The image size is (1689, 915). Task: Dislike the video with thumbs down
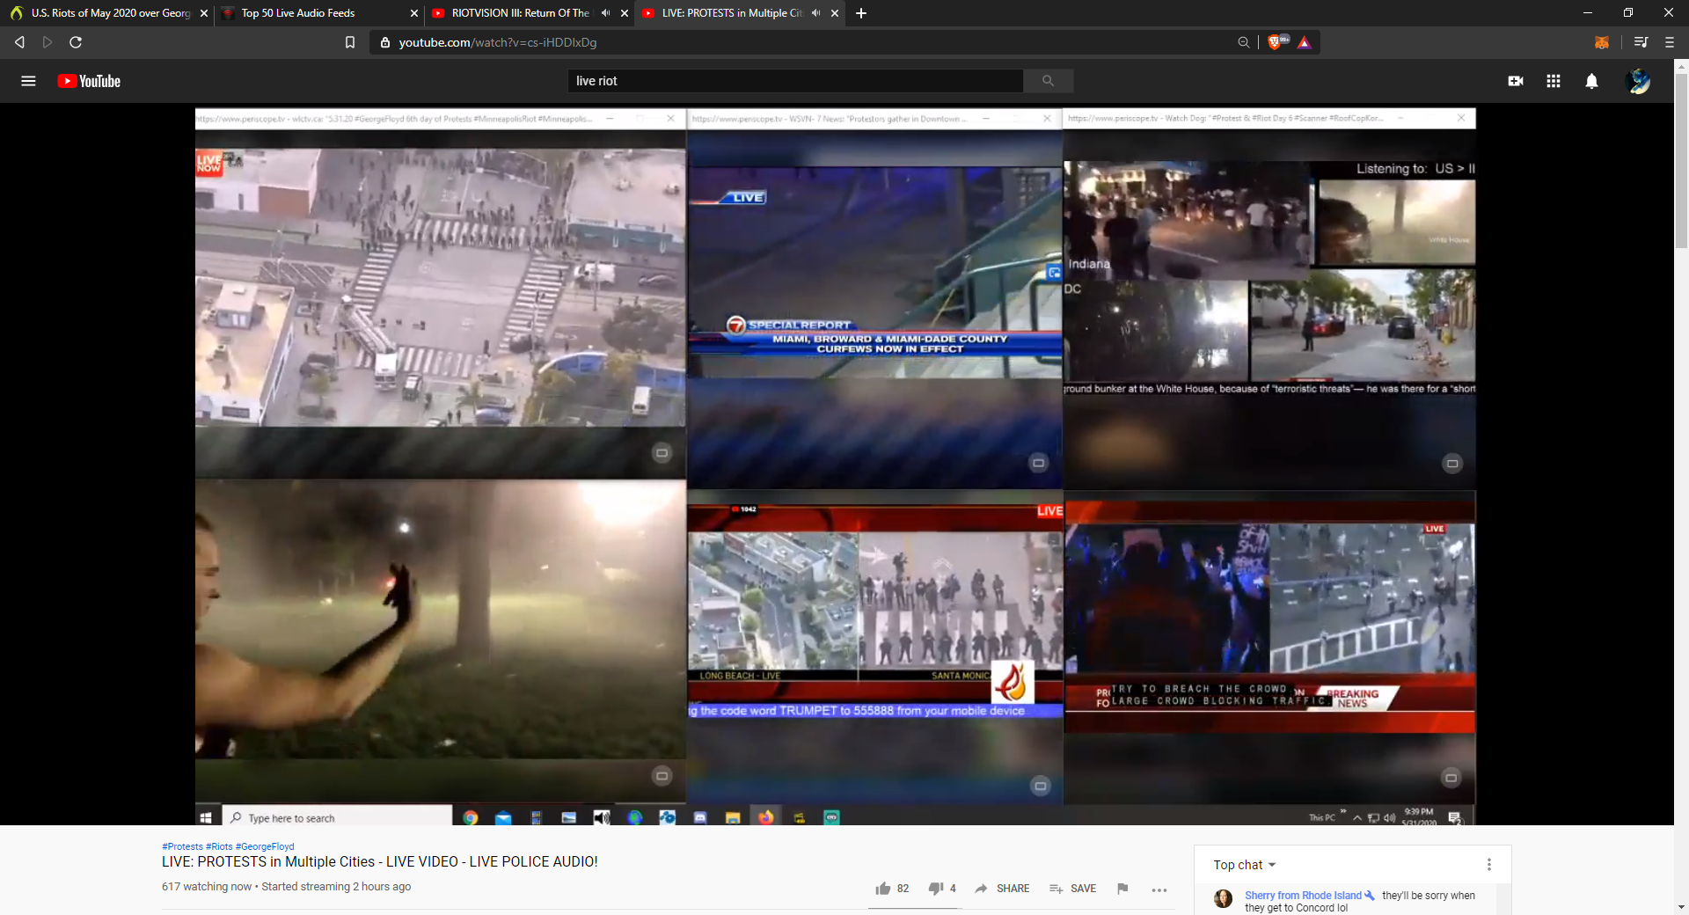pos(936,889)
